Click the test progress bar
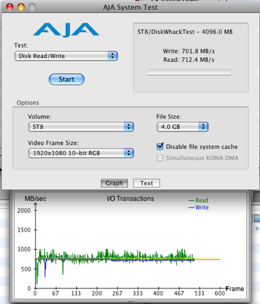Screen dimensions: 260x304 [x=189, y=72]
